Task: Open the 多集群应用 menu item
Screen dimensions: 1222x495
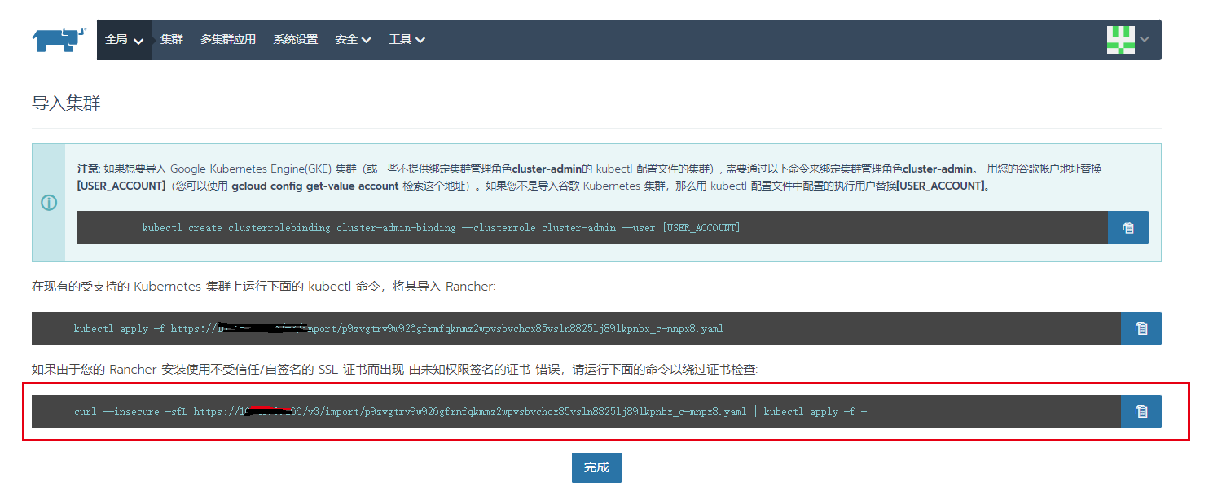Action: [x=228, y=39]
